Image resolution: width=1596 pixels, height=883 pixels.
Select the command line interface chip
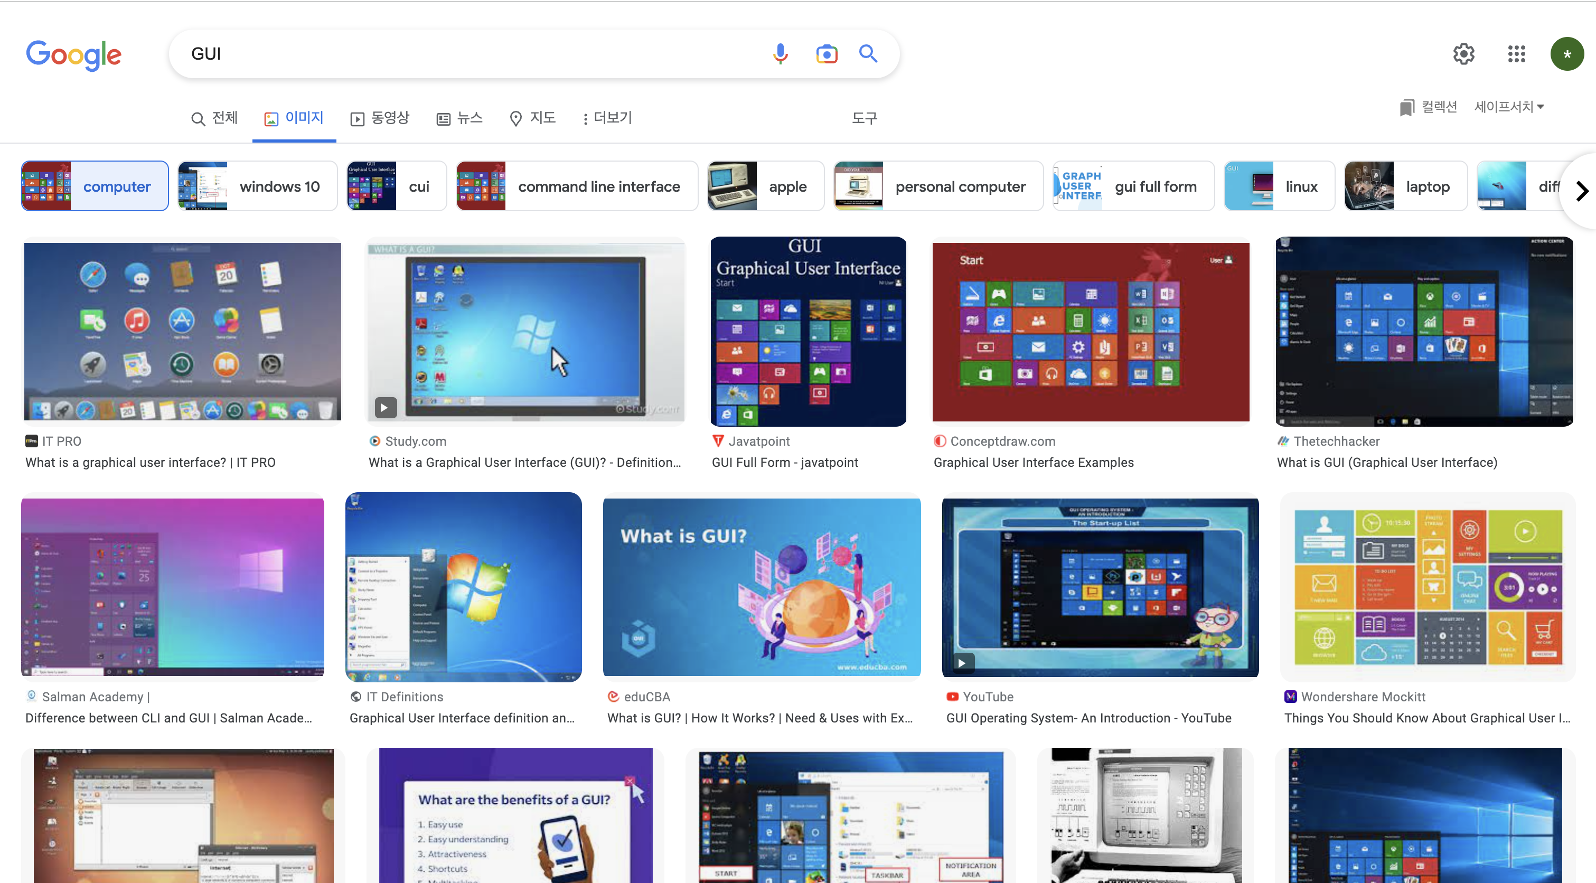pos(577,186)
